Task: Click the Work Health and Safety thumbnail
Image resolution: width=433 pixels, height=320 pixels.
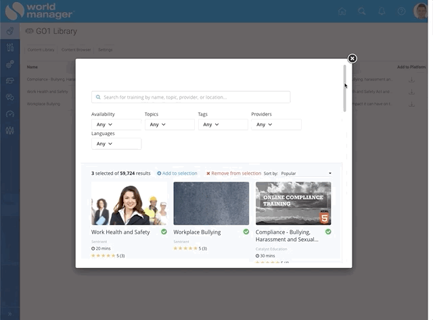Action: [129, 203]
